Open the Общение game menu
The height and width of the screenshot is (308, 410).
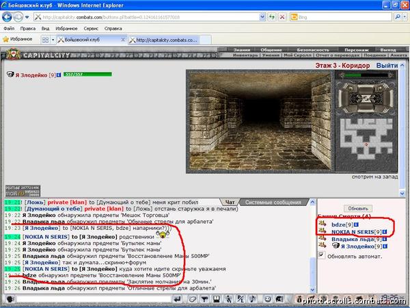coord(271,50)
